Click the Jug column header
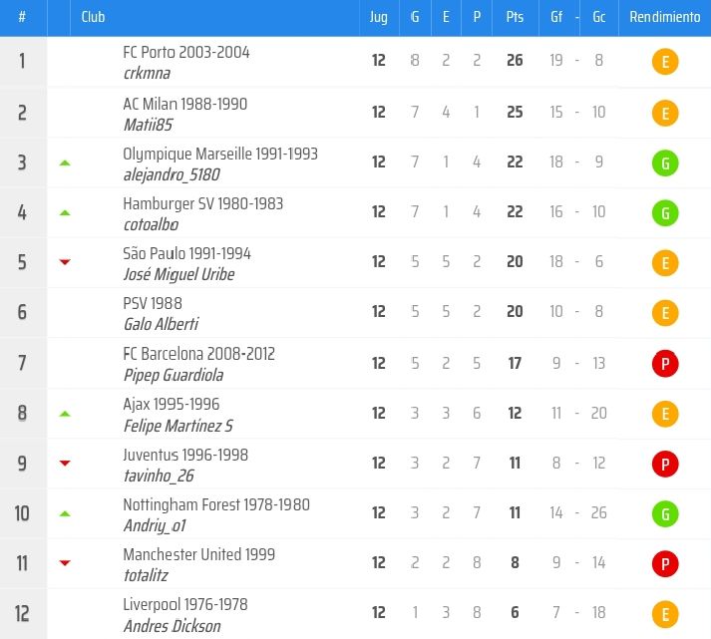 point(379,17)
